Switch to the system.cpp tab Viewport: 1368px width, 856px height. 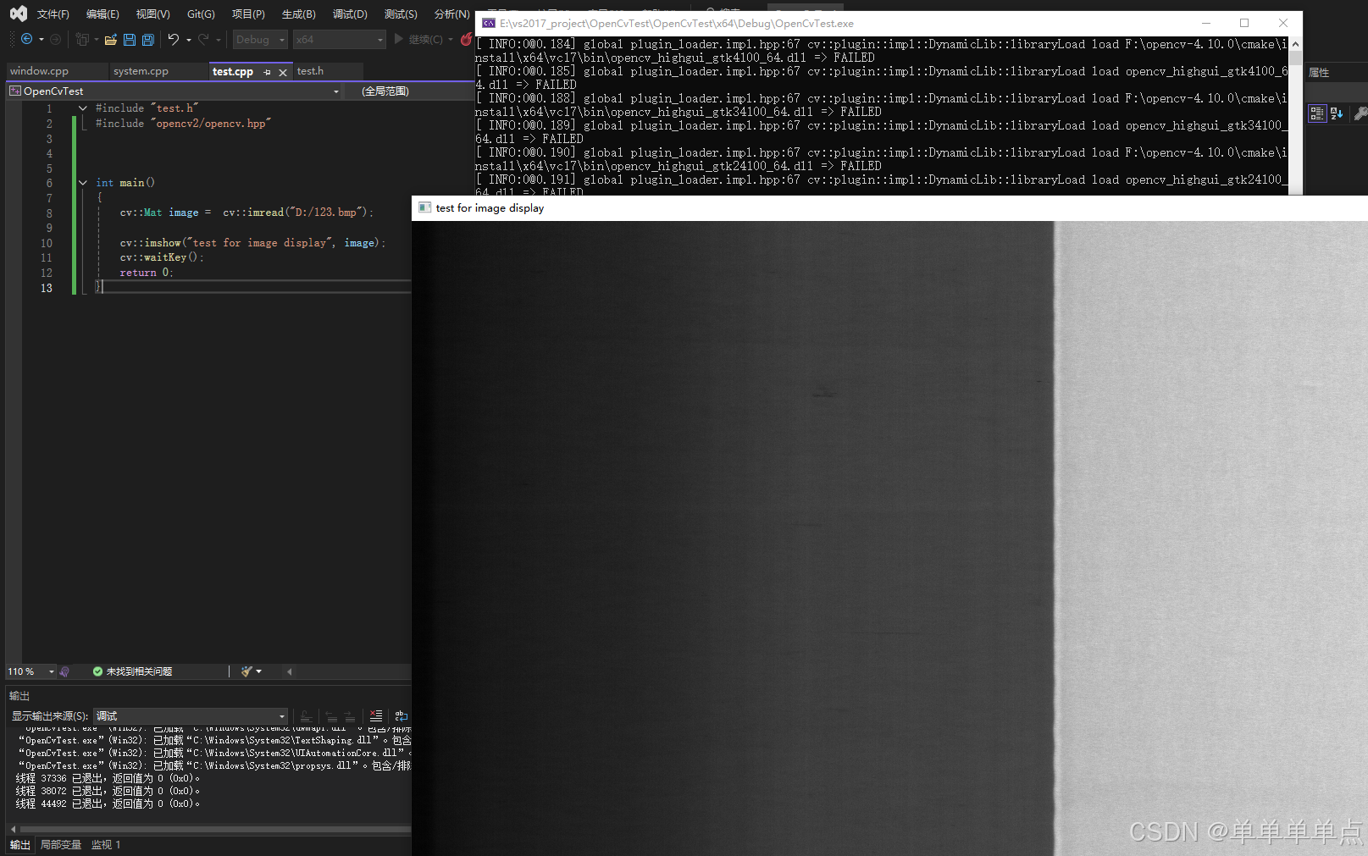[x=141, y=71]
